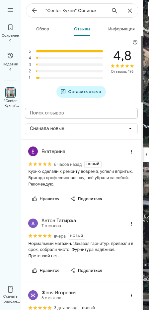Click the search box text "Center Кухни" Обнинск
The height and width of the screenshot is (310, 149).
point(71,11)
